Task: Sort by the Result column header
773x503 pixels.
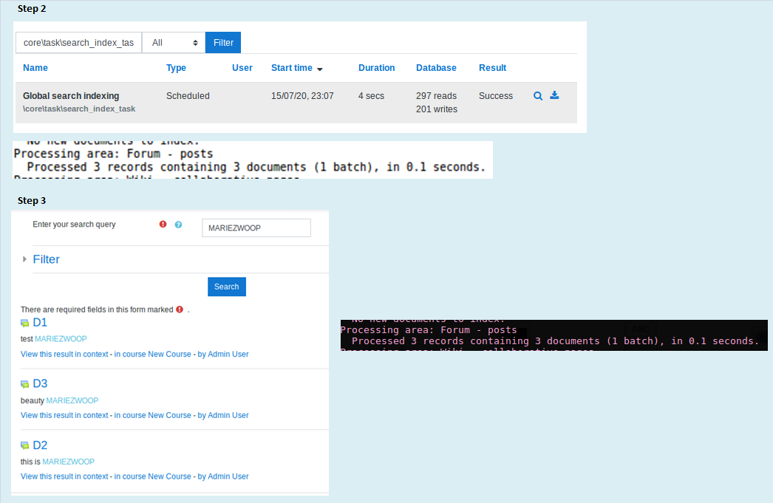Action: [x=492, y=68]
